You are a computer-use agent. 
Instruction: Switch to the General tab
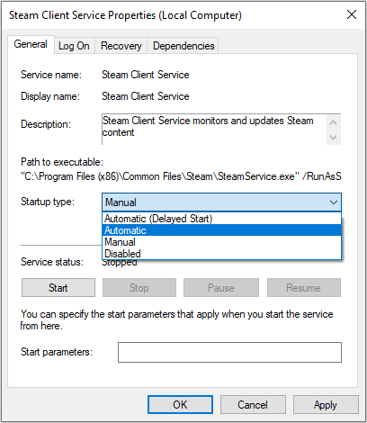tap(31, 44)
